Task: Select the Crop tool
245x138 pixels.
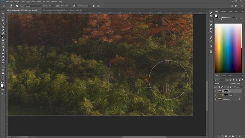Action: [3, 27]
